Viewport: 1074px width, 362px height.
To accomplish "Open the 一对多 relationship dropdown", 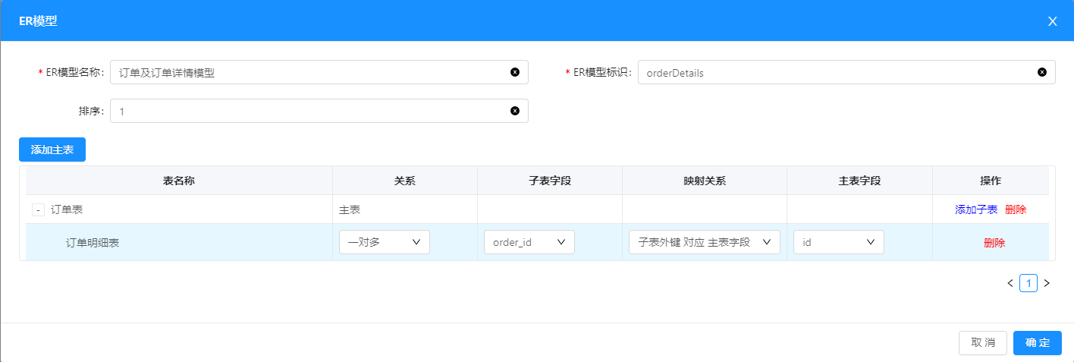I will click(384, 242).
